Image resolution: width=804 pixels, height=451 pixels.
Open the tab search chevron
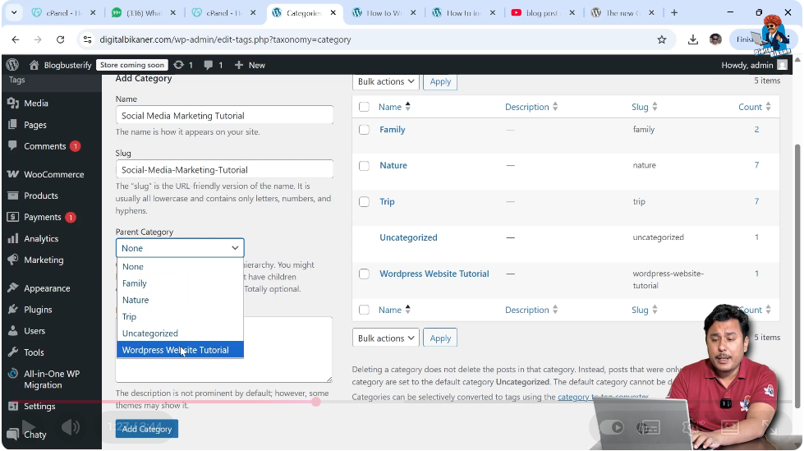pyautogui.click(x=14, y=13)
